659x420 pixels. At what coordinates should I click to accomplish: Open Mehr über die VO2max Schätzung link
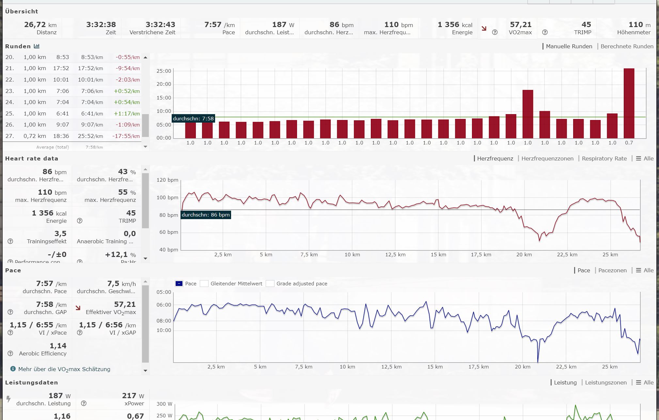64,369
